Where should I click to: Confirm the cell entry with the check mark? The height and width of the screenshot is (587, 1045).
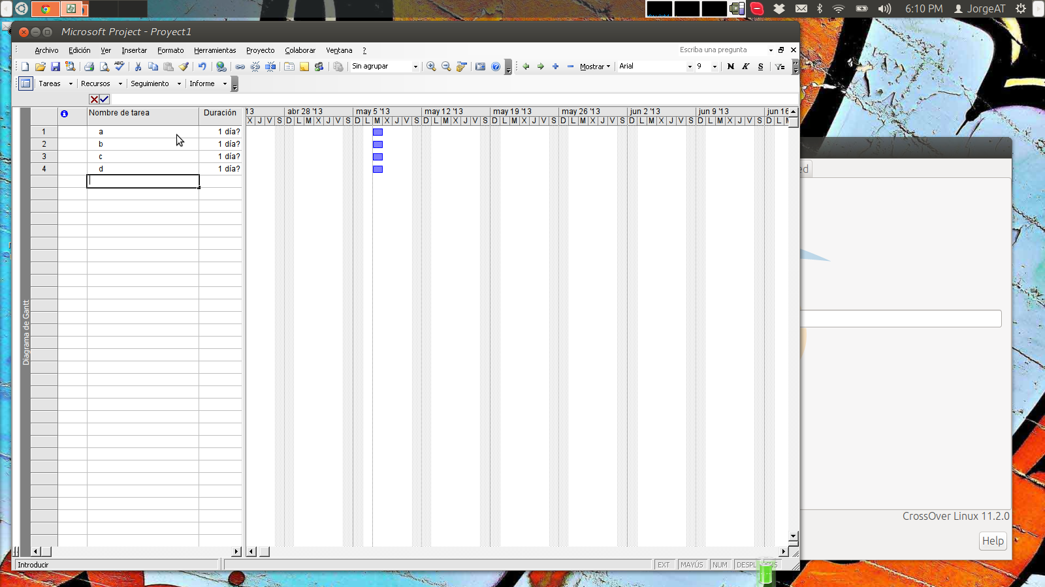(104, 99)
